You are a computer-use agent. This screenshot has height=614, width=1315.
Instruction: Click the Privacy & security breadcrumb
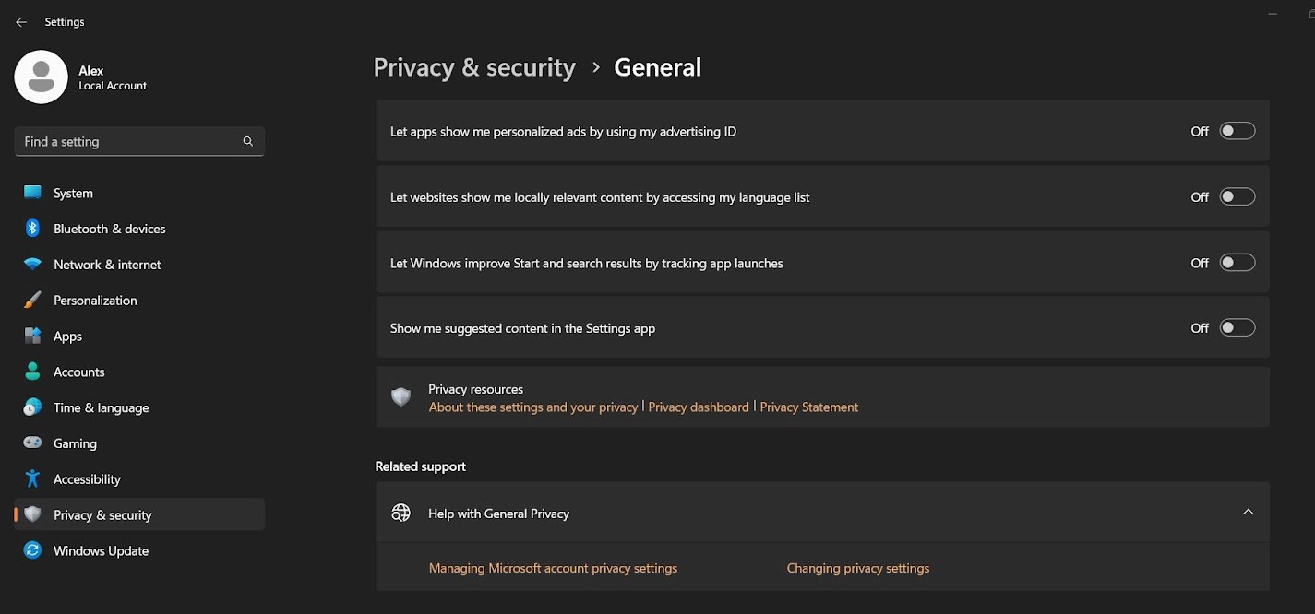coord(474,68)
